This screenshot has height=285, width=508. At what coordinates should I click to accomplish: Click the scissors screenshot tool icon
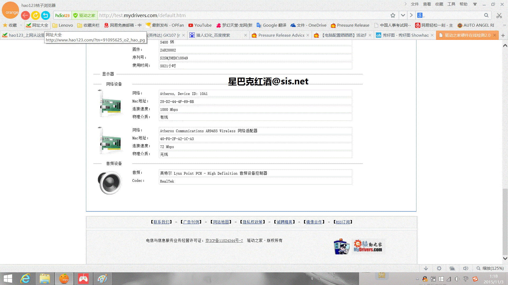[x=499, y=16]
